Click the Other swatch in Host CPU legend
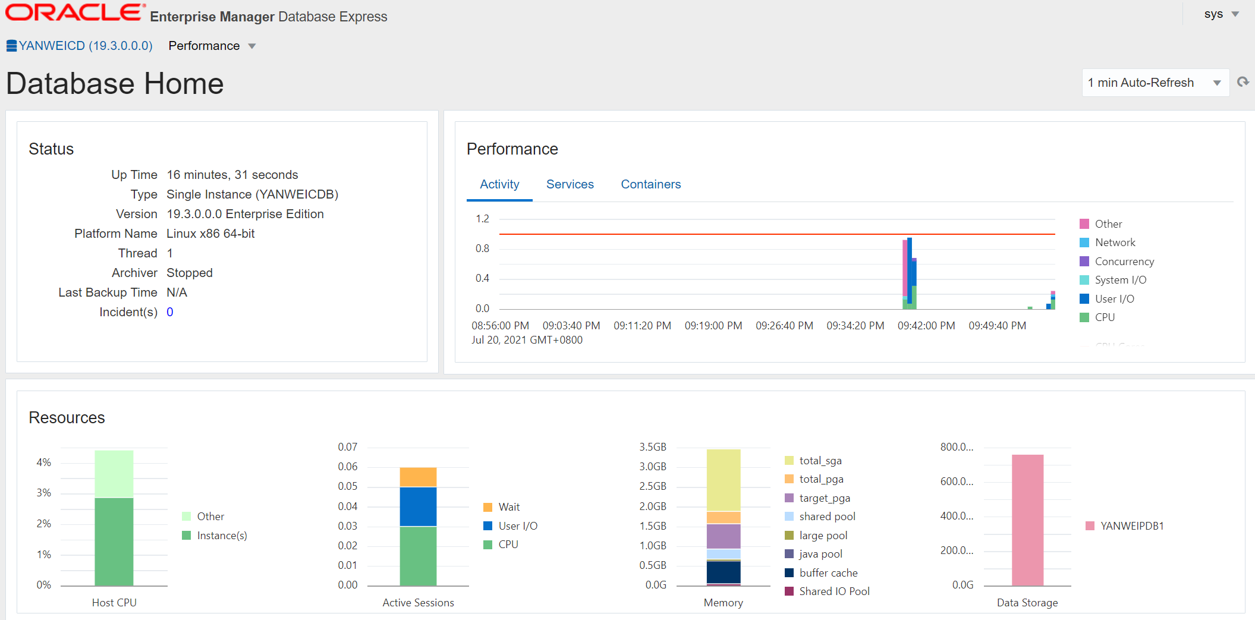This screenshot has width=1255, height=620. tap(187, 517)
